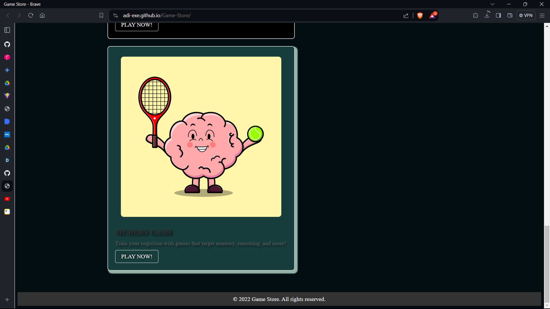The width and height of the screenshot is (550, 309).
Task: Reload the current page
Action: click(x=31, y=15)
